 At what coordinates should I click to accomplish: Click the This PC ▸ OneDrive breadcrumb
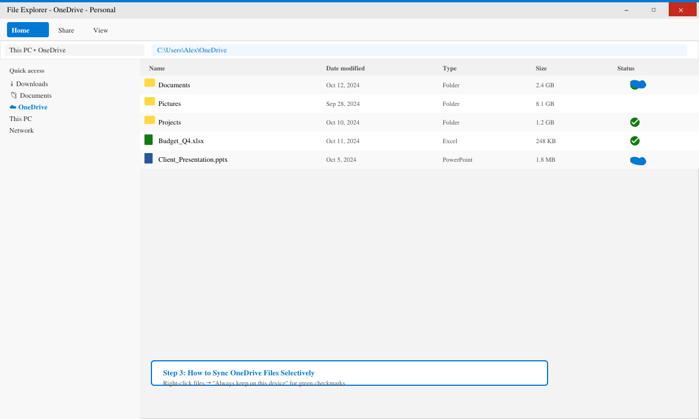(x=75, y=50)
